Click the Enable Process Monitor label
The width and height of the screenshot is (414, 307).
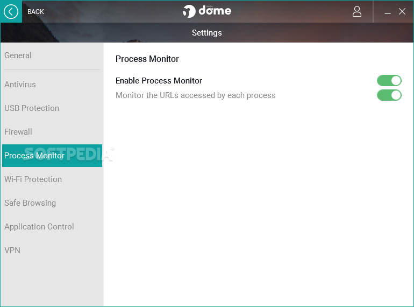pos(159,81)
